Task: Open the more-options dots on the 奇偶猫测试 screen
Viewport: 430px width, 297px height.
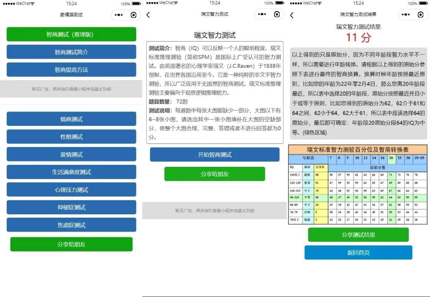Action: pos(119,15)
